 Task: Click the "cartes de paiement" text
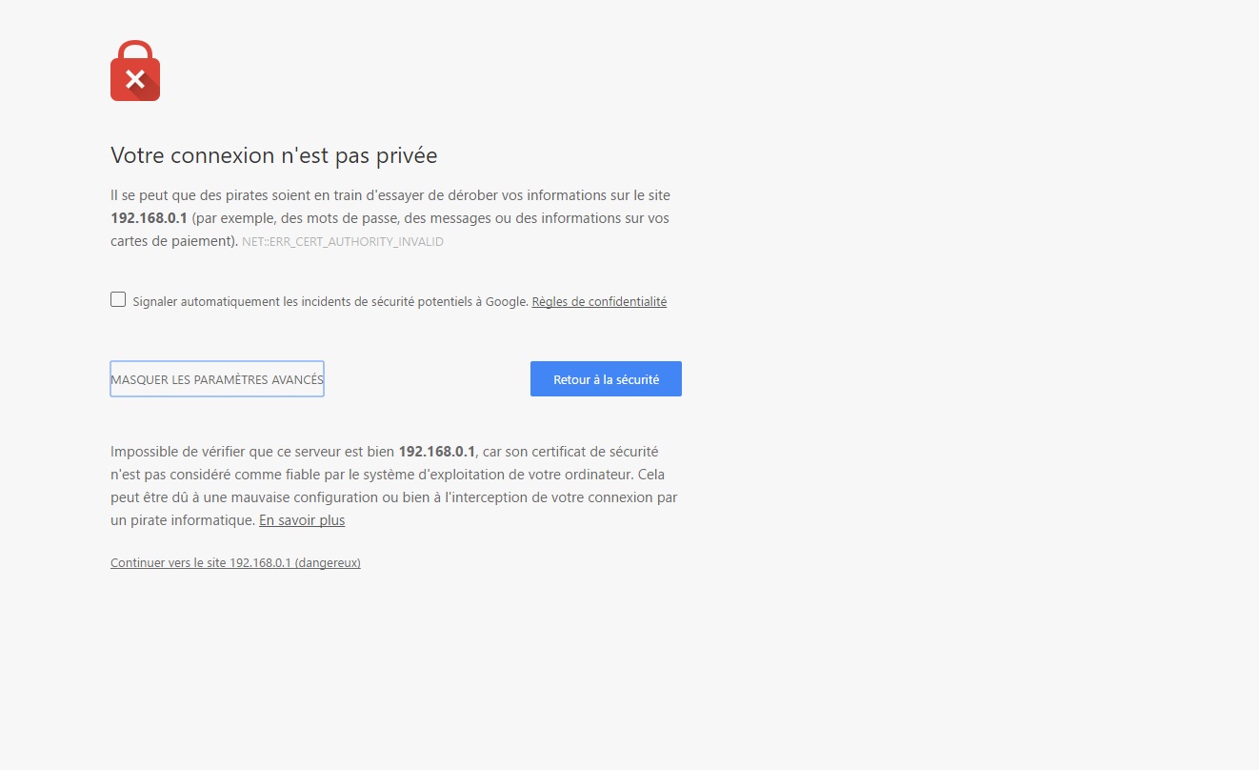coord(170,241)
